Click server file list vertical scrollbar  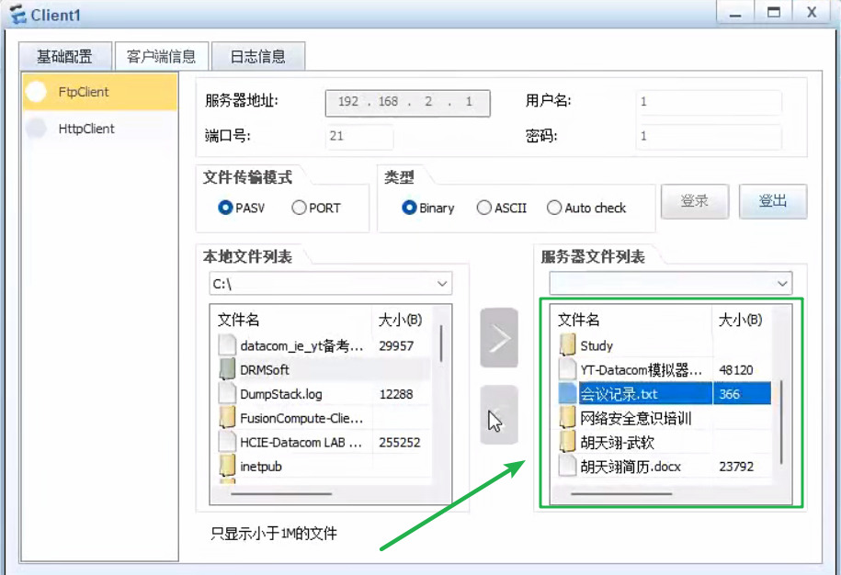[x=781, y=423]
